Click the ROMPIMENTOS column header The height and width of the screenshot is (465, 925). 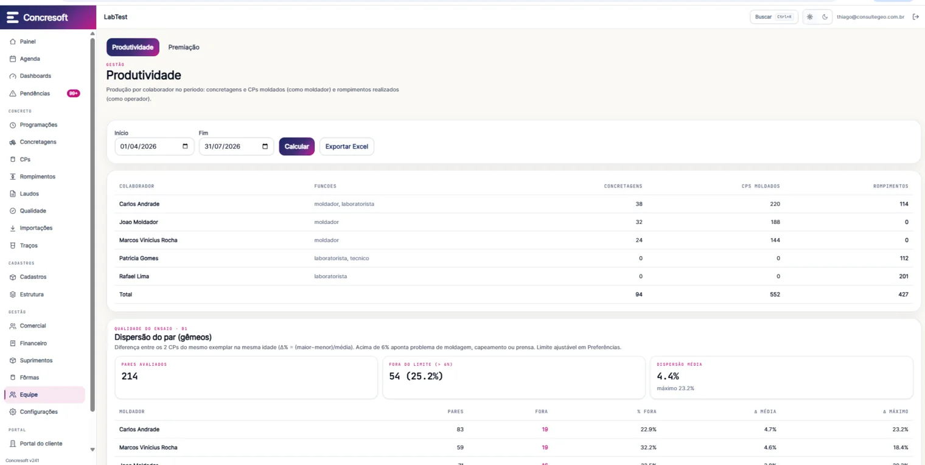tap(891, 186)
